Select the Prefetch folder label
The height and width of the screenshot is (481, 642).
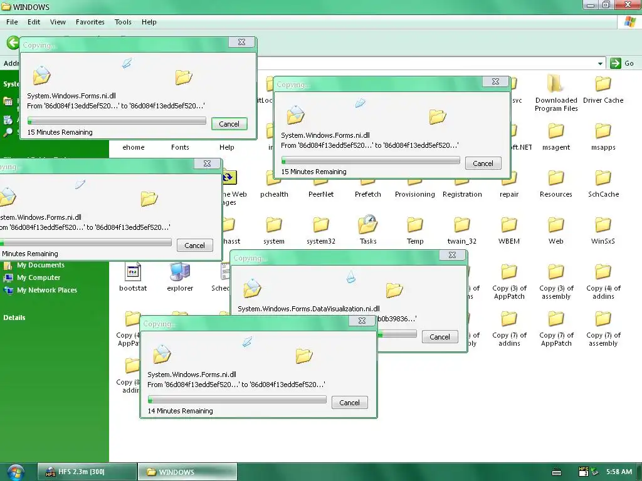[367, 194]
